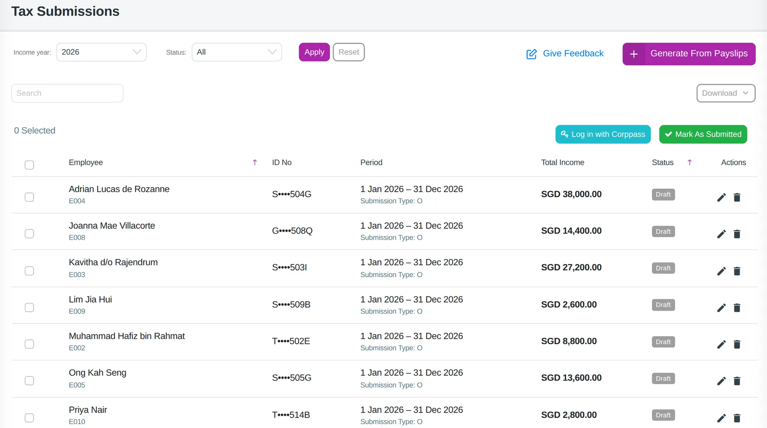The height and width of the screenshot is (428, 767).
Task: Click Generate From Payslips
Action: pos(689,54)
